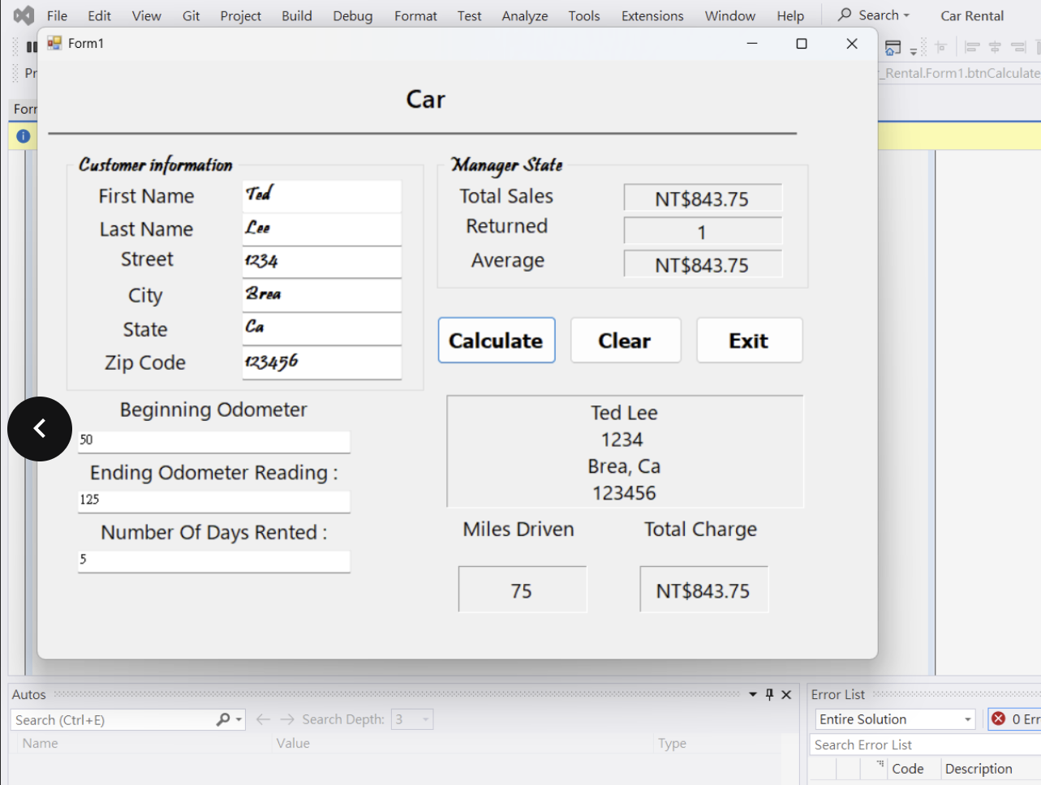Image resolution: width=1041 pixels, height=785 pixels.
Task: Click the Exit button on the form
Action: click(749, 341)
